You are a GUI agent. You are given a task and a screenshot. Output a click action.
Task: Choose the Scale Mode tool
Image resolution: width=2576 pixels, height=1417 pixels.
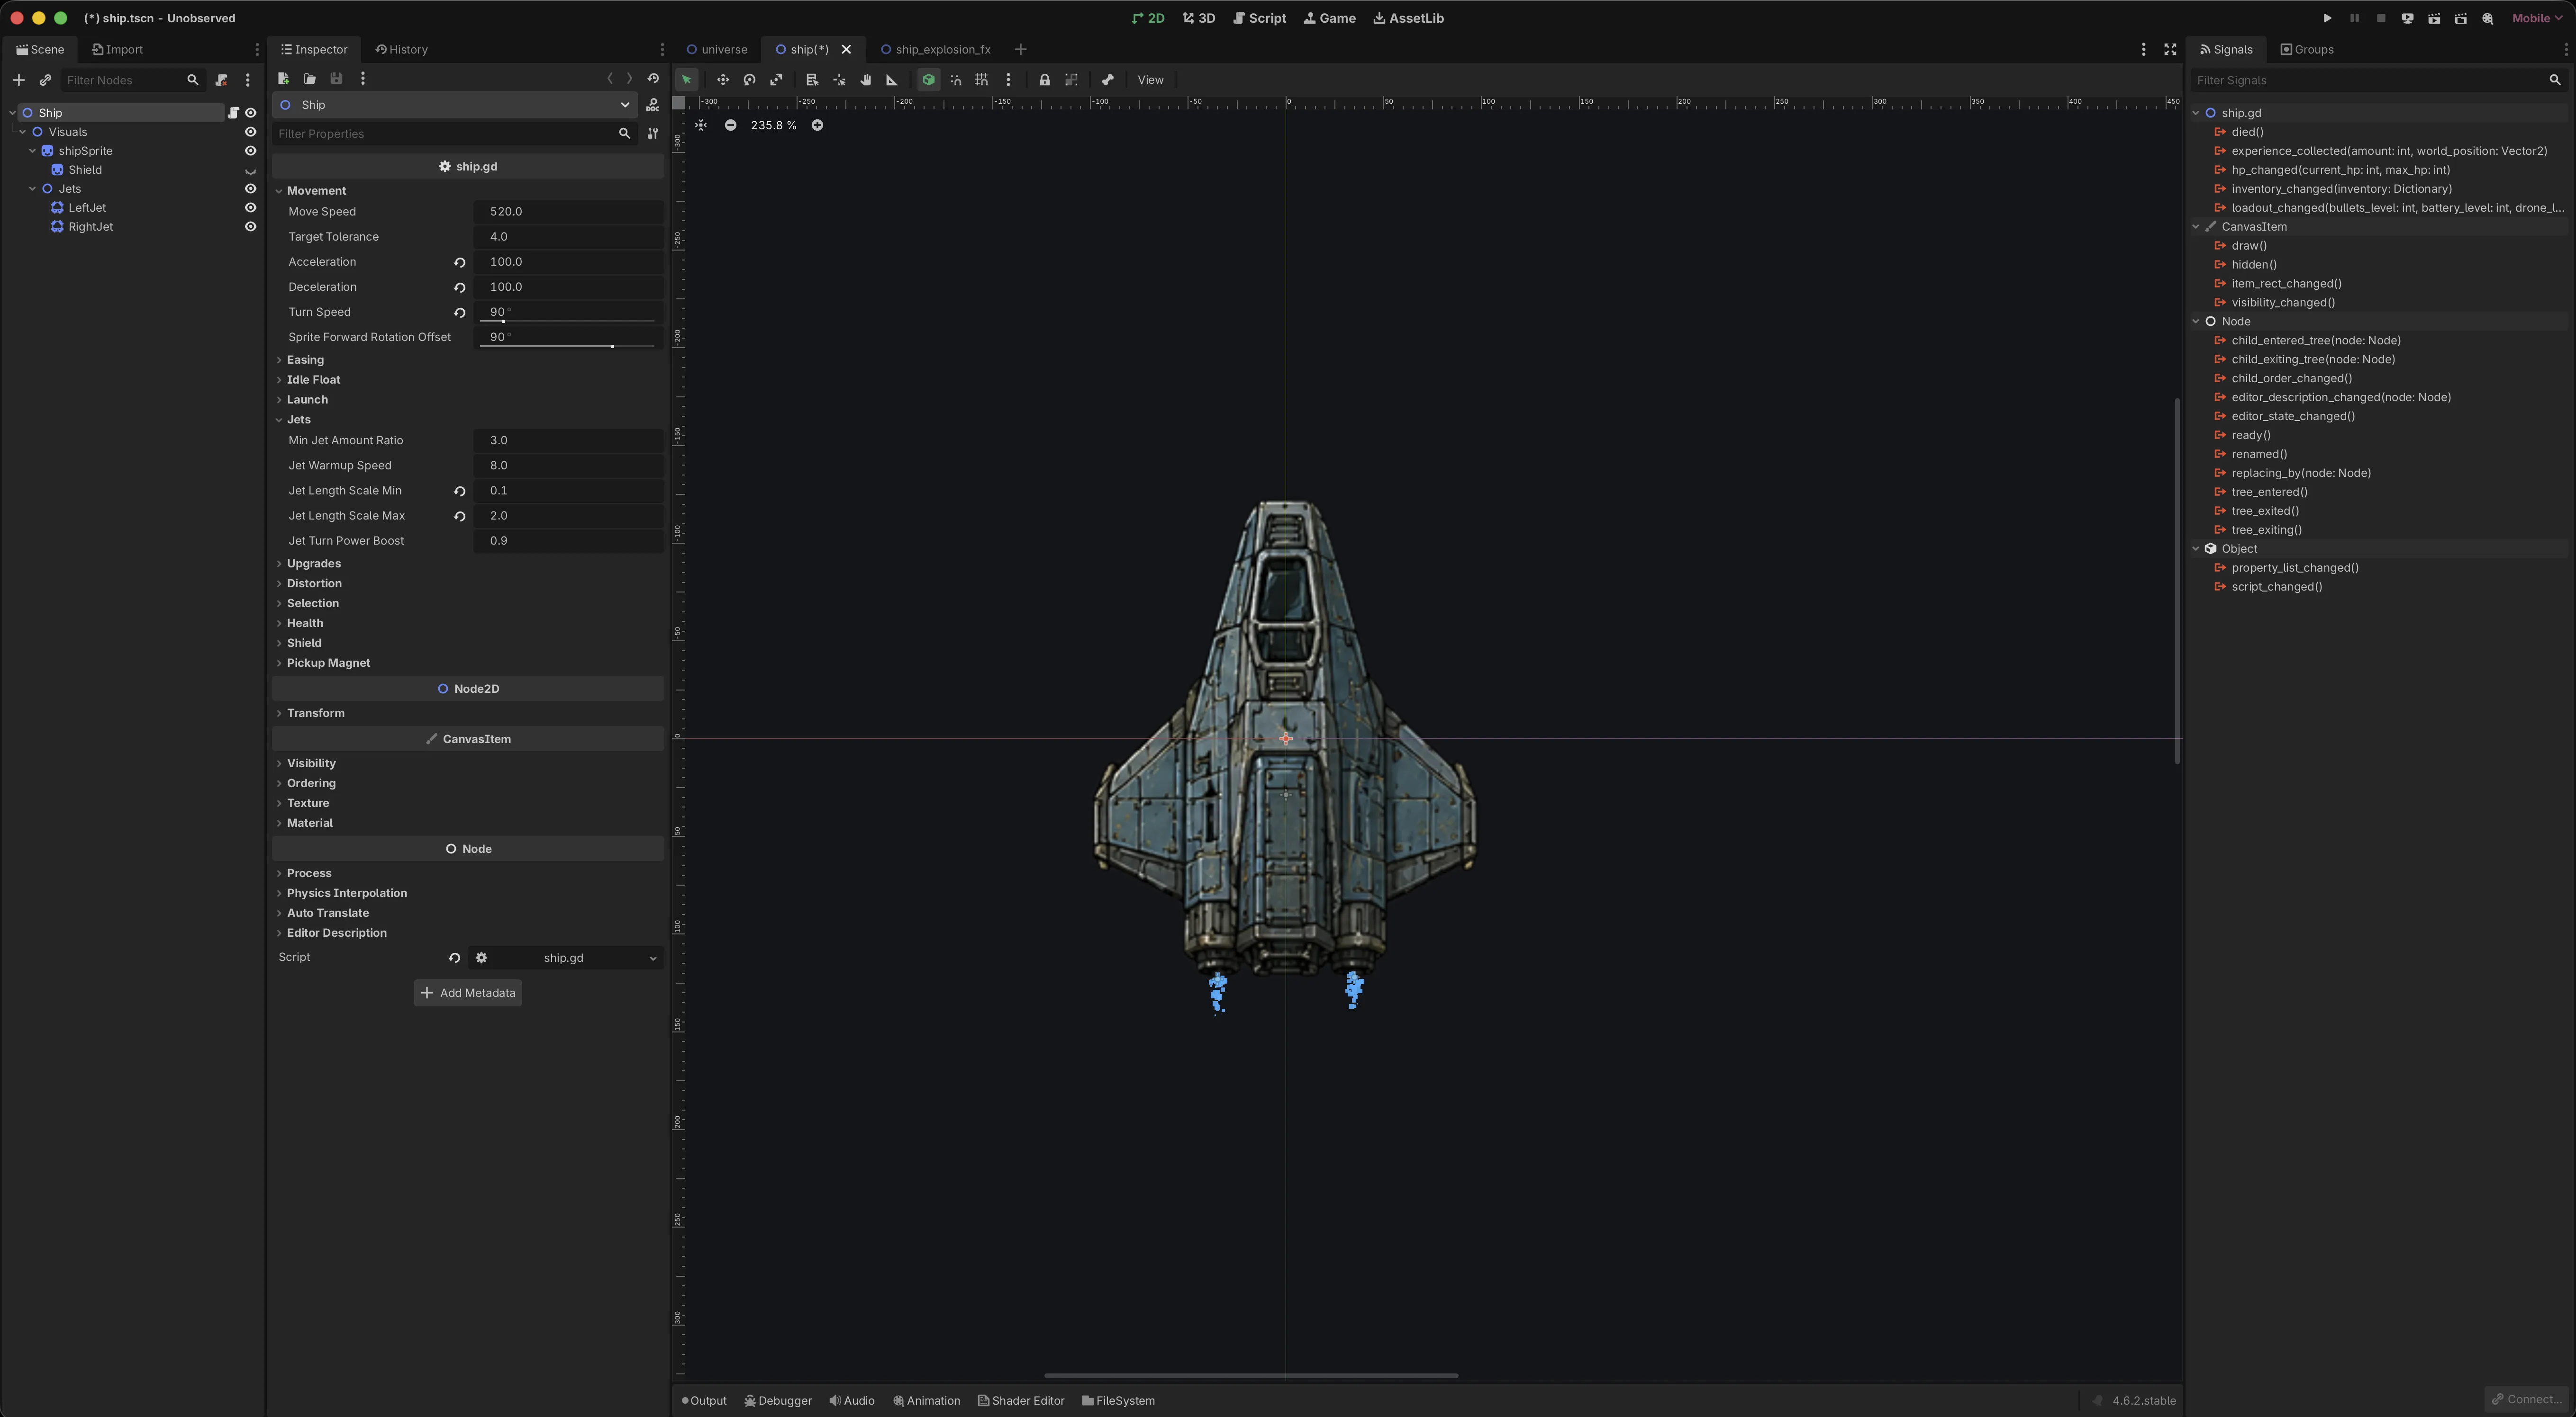click(x=776, y=80)
